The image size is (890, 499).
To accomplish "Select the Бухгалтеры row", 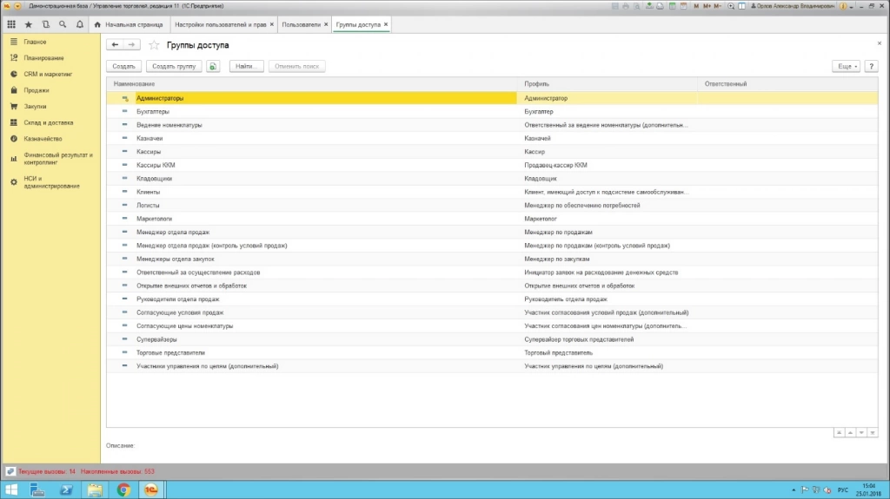I will coord(492,112).
